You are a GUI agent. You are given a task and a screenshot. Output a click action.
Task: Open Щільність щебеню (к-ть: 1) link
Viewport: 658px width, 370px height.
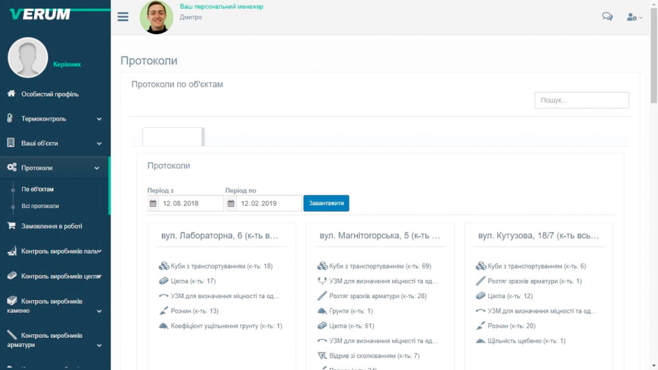pos(527,341)
